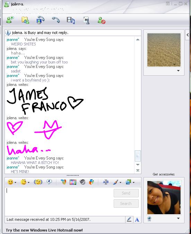
Task: Switch to text typing mode A icon
Action: [x=137, y=219]
